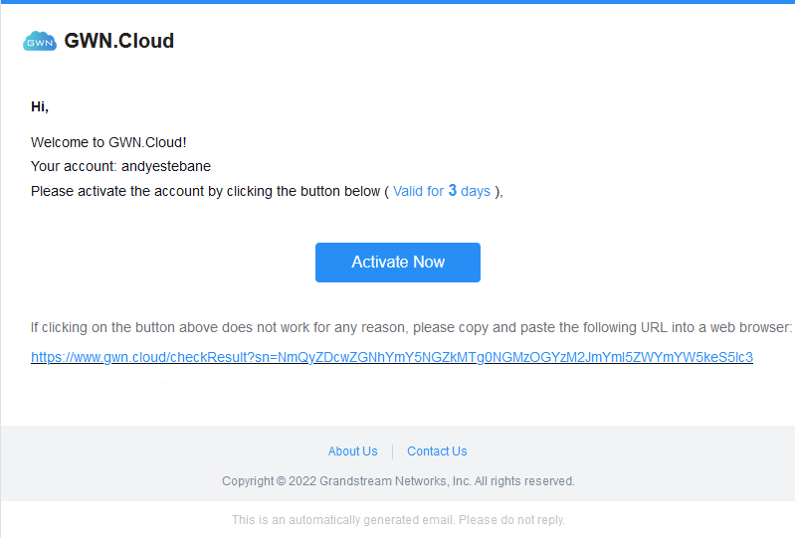This screenshot has height=538, width=795.
Task: Click the 'If clicking on the button' paragraph
Action: (411, 328)
